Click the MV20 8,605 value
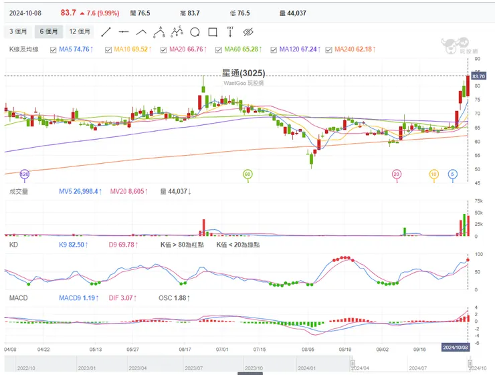This screenshot has width=495, height=375. 129,191
